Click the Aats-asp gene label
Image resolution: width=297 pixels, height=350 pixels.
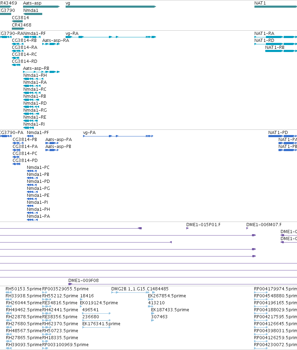pos(32,3)
